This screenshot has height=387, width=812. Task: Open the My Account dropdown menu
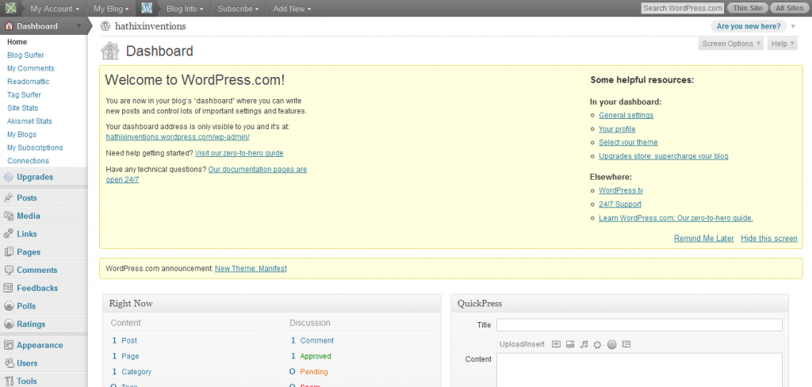54,9
